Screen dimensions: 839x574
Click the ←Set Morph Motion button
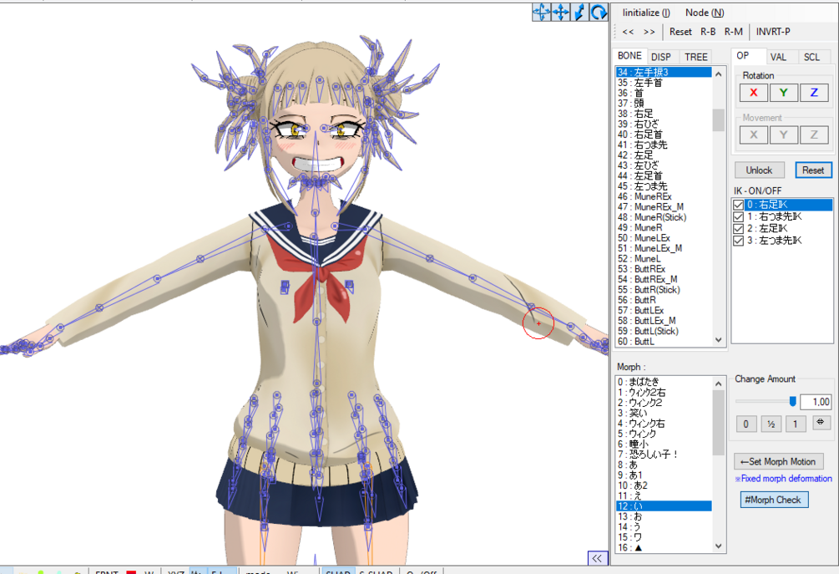point(779,461)
